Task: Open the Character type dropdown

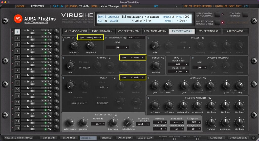Action: click(x=91, y=37)
